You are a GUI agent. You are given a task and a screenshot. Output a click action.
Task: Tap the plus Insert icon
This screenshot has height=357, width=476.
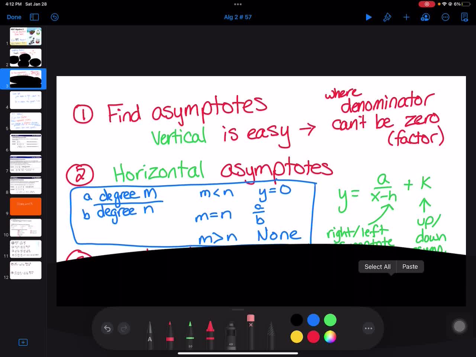point(406,17)
